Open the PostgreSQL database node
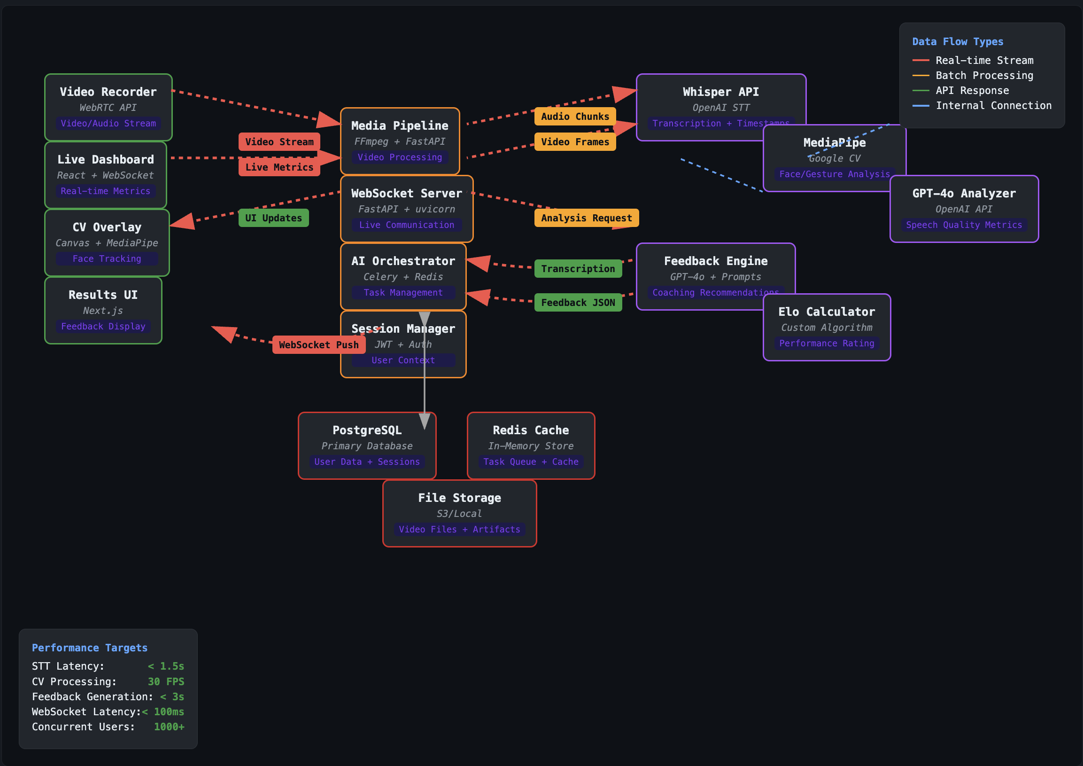Viewport: 1083px width, 766px height. click(366, 446)
